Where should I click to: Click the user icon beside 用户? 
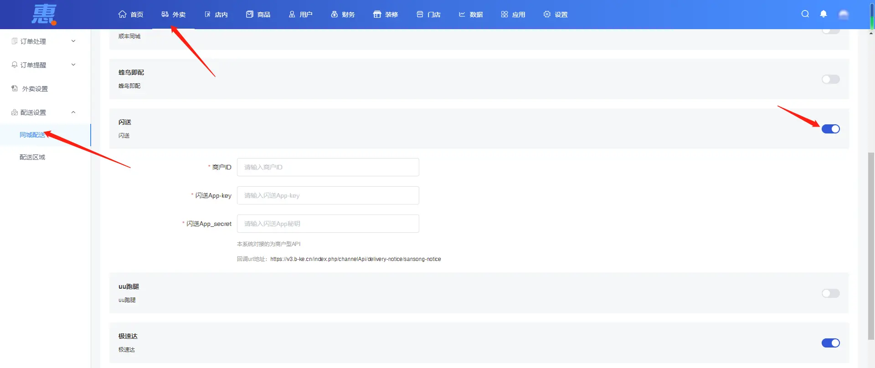coord(292,14)
